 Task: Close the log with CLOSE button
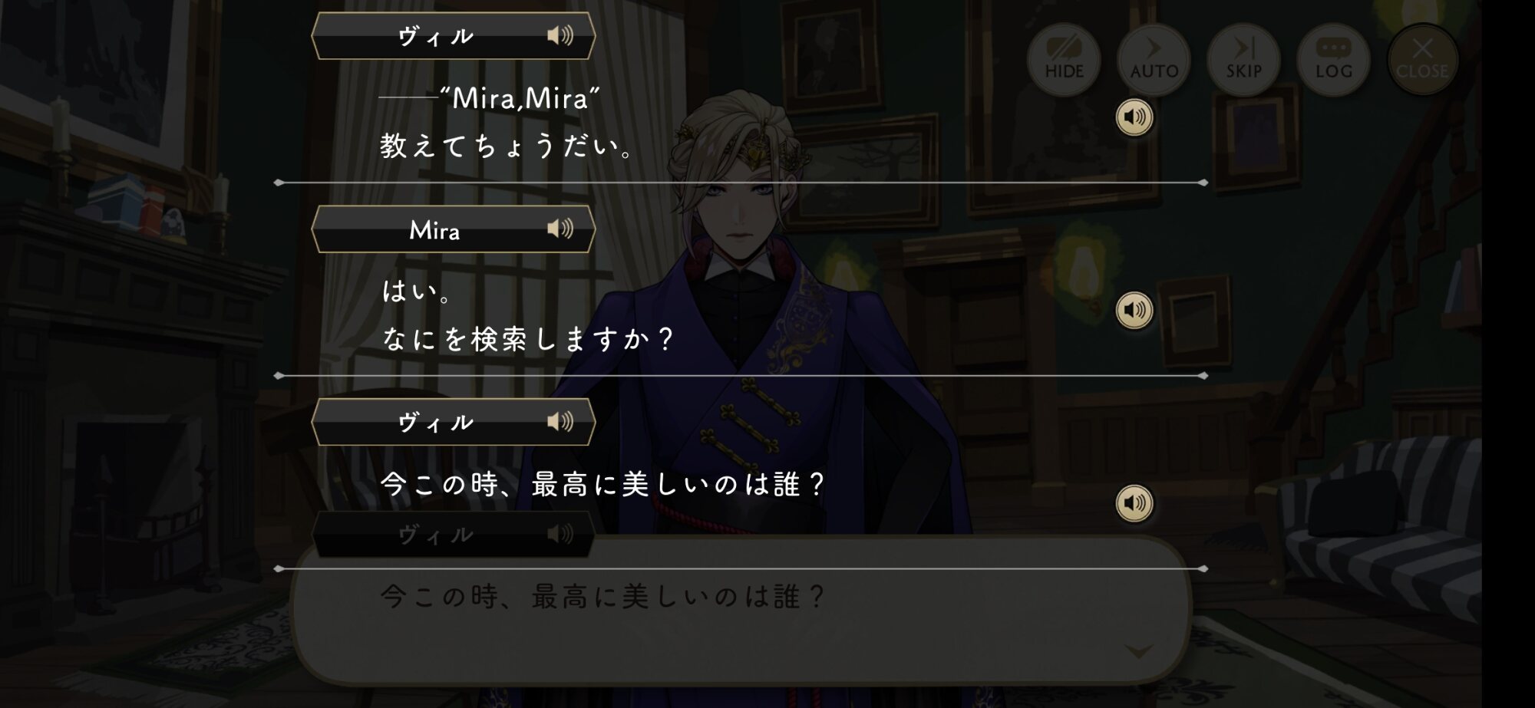[1422, 59]
